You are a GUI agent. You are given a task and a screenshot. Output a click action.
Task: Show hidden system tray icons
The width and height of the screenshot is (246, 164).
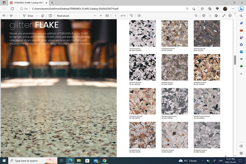click(202, 161)
